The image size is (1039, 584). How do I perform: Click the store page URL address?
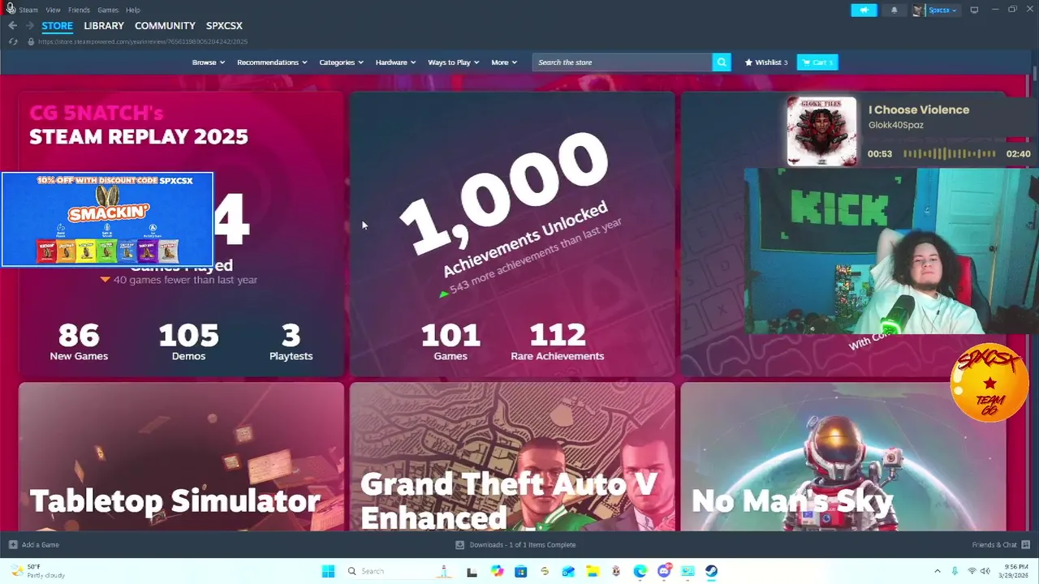point(143,41)
